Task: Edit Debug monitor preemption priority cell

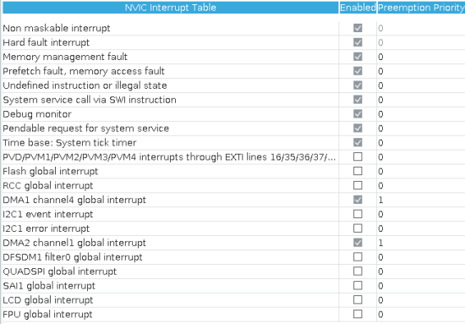Action: click(421, 114)
